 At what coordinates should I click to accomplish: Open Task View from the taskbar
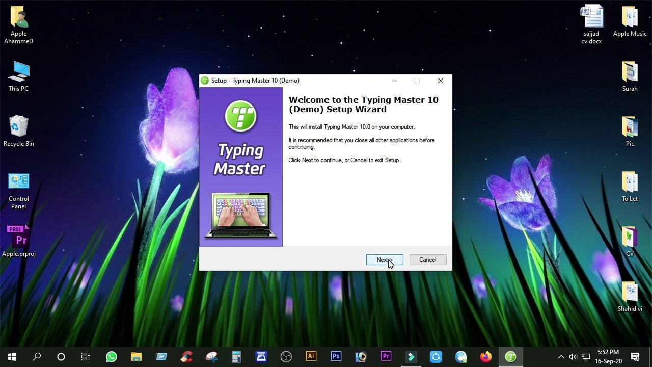(x=86, y=357)
